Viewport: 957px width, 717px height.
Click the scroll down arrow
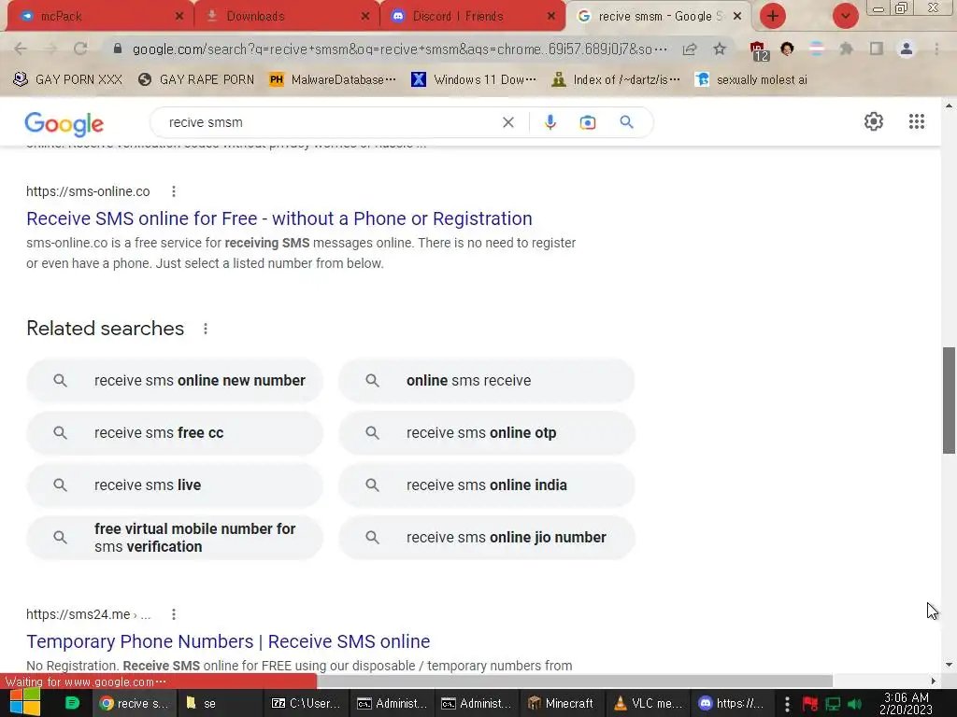click(949, 665)
